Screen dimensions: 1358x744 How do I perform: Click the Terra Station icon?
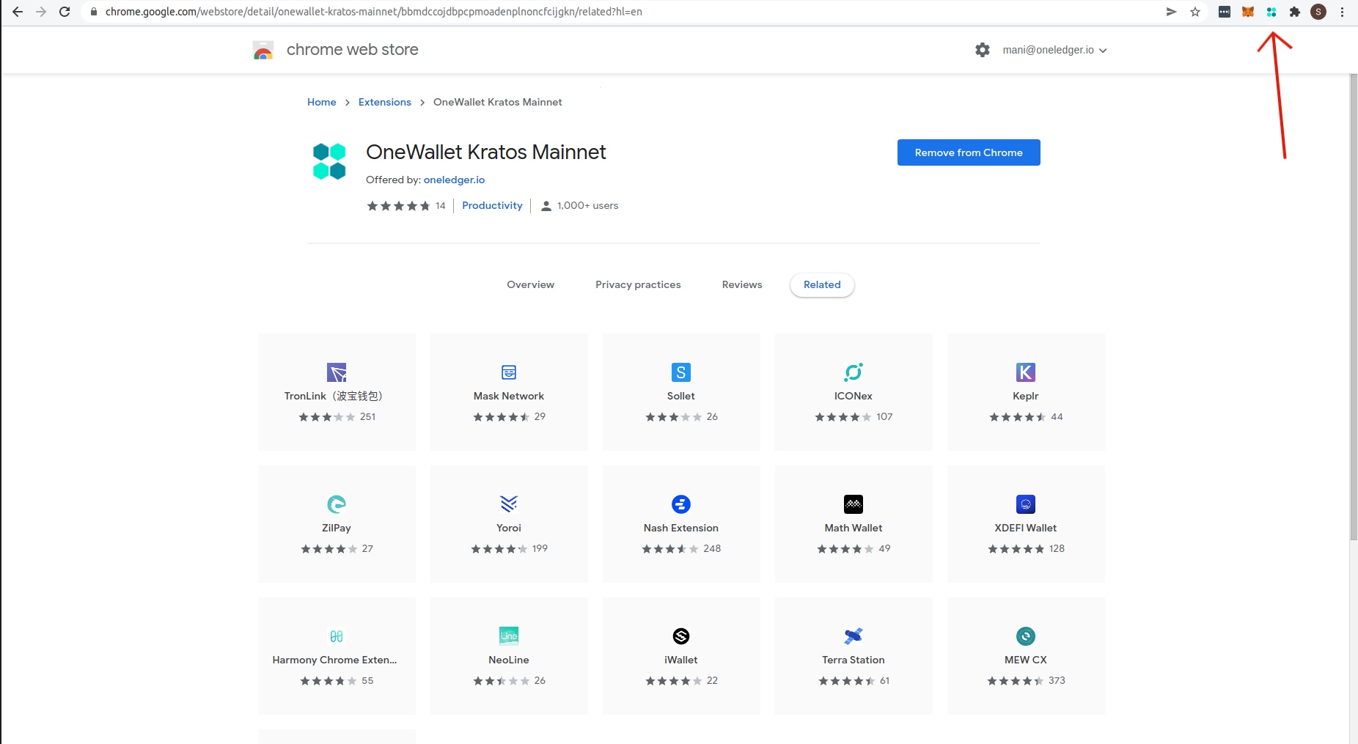853,636
